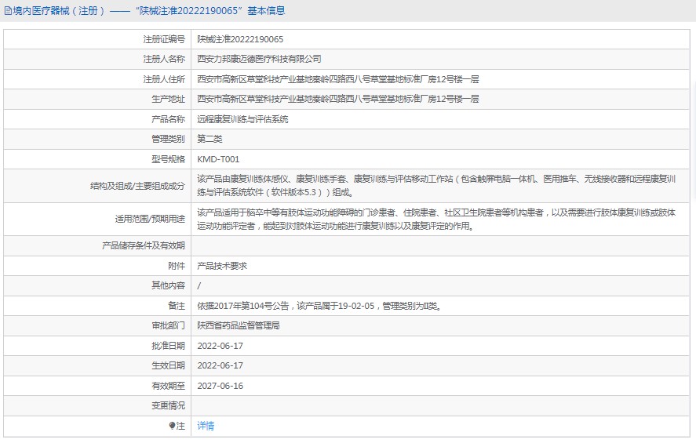Select company name 西安力邦康迈德医疗科技有限公司
696x443 pixels.
pyautogui.click(x=259, y=59)
